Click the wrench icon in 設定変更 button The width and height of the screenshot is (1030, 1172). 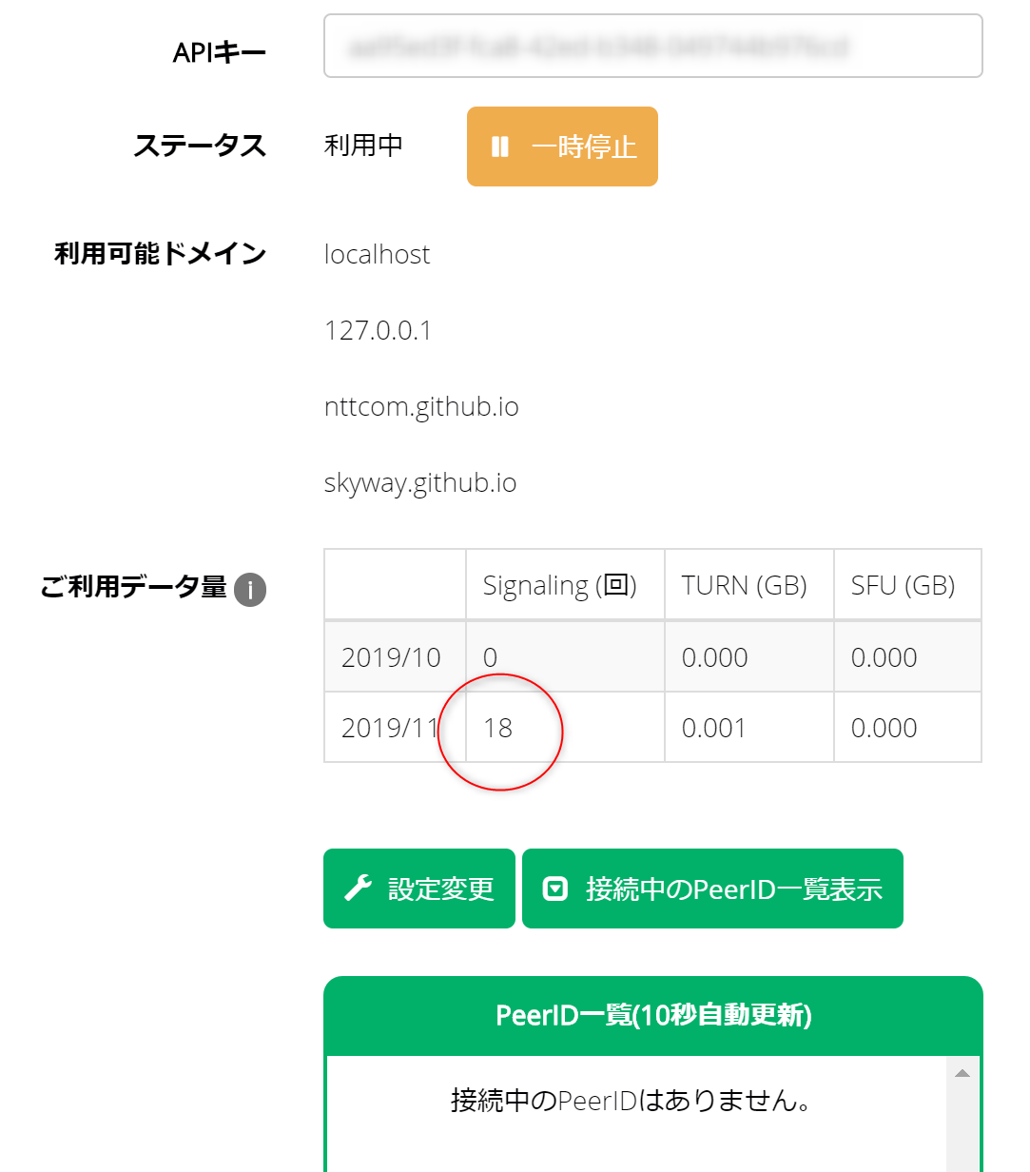tap(358, 889)
